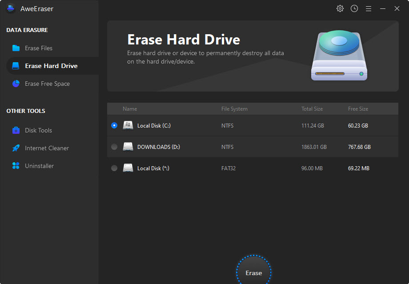Open Disk Tools
This screenshot has width=409, height=284.
[52, 130]
